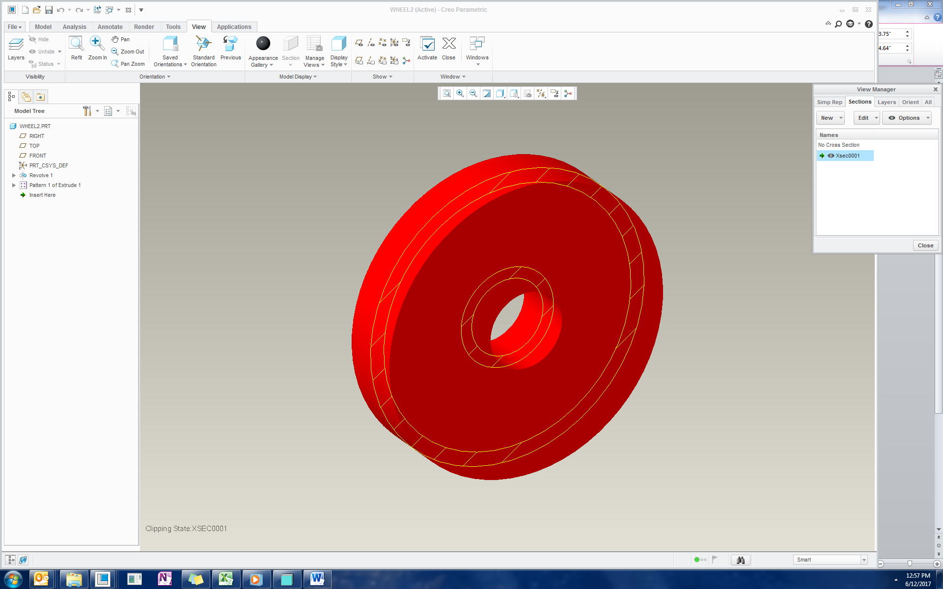Click Zoom Out icon in graphics toolbar
The image size is (943, 589).
pyautogui.click(x=473, y=93)
